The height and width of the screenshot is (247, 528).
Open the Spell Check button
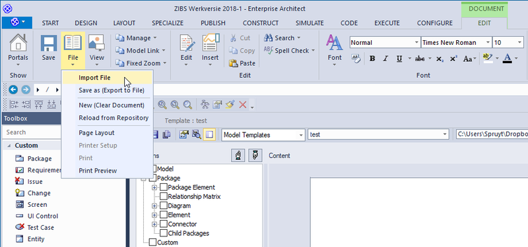pyautogui.click(x=289, y=51)
